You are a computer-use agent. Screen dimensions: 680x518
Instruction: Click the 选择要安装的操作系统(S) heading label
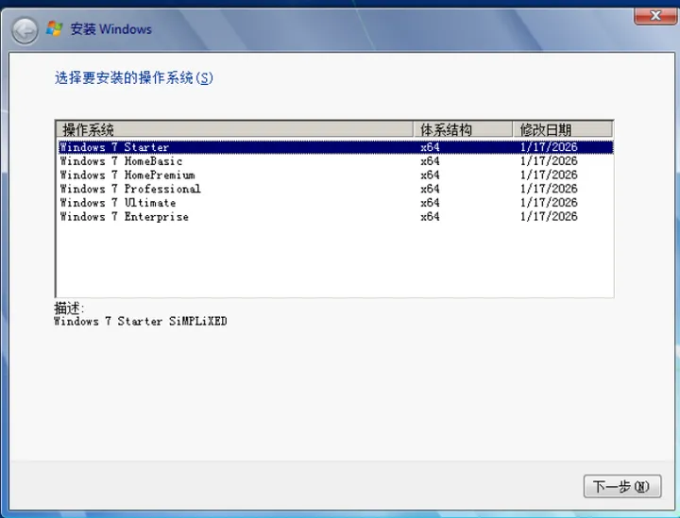pyautogui.click(x=133, y=78)
